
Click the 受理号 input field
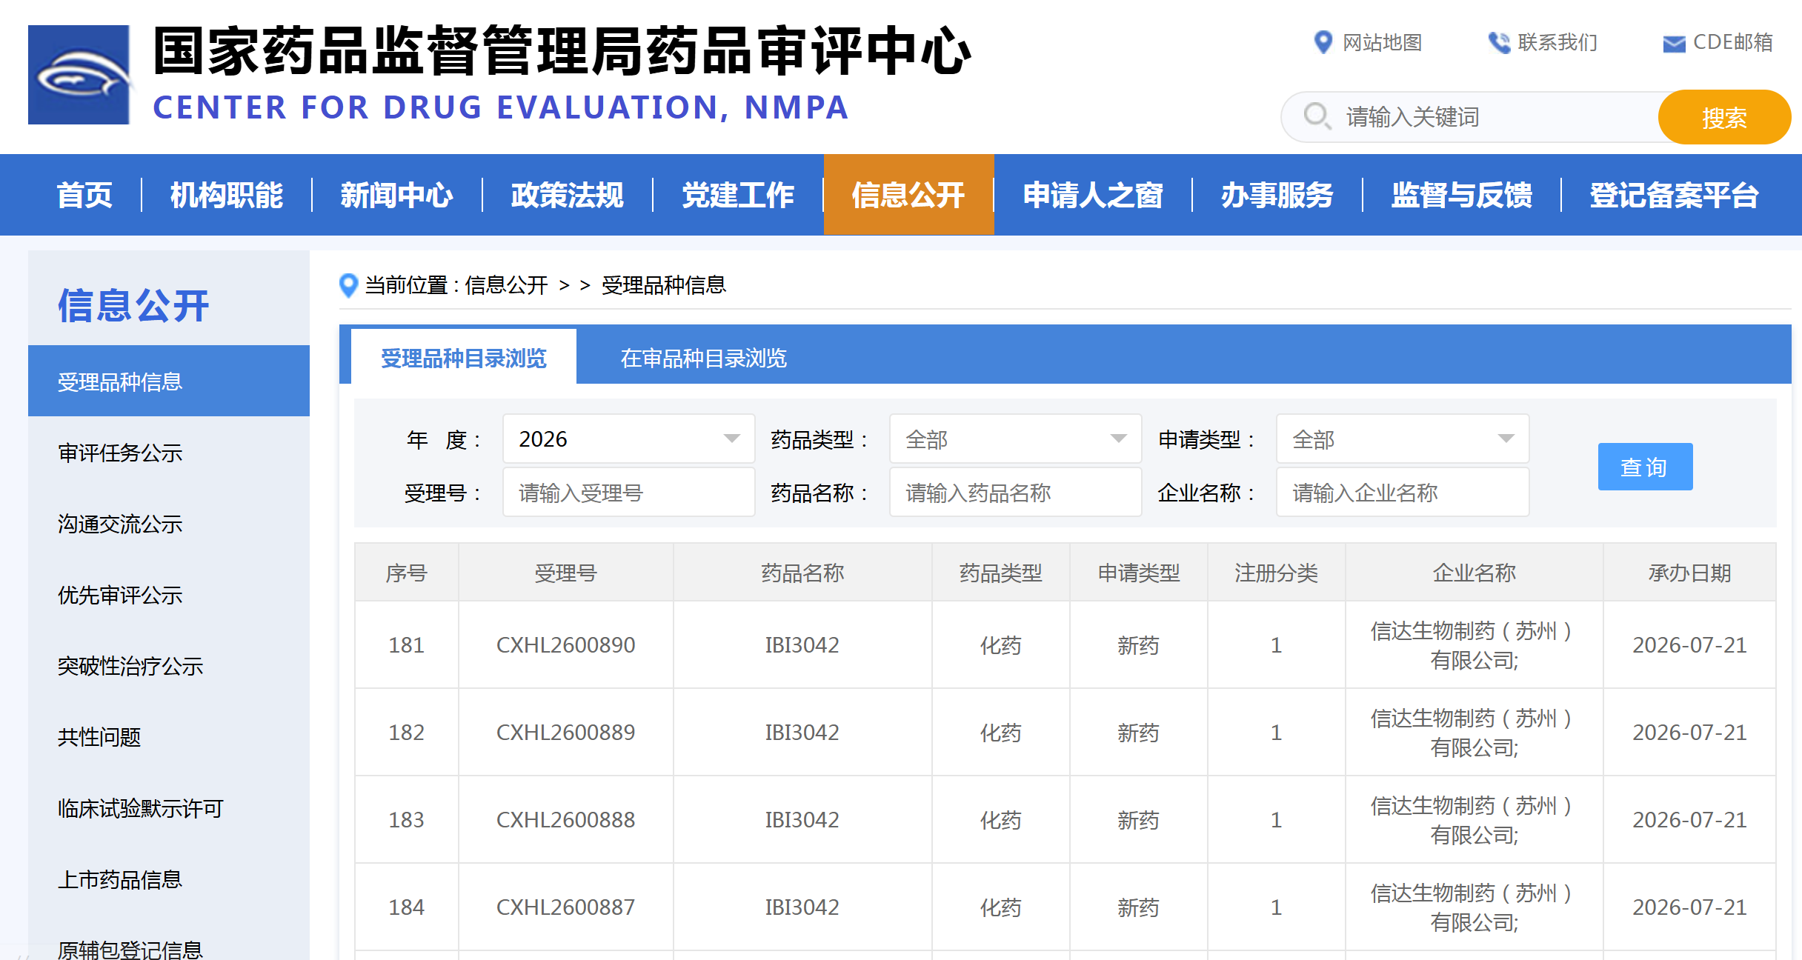tap(629, 492)
